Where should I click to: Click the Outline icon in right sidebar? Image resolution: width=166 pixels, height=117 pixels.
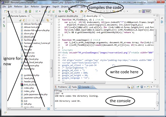click(x=162, y=22)
